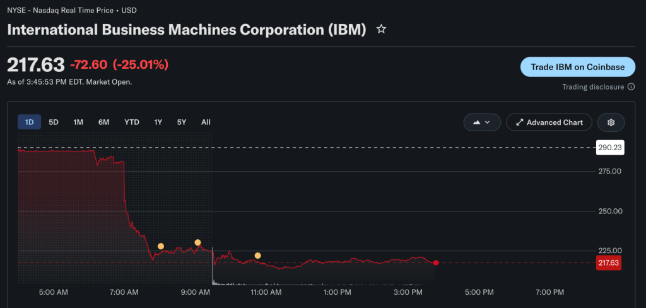This screenshot has height=308, width=646.
Task: Click the 3:00 PM time axis label
Action: (409, 292)
